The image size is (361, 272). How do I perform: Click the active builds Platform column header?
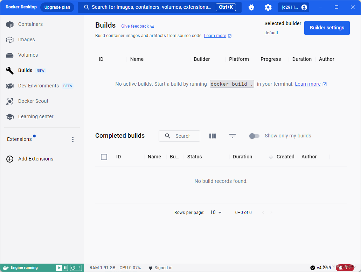tap(239, 59)
